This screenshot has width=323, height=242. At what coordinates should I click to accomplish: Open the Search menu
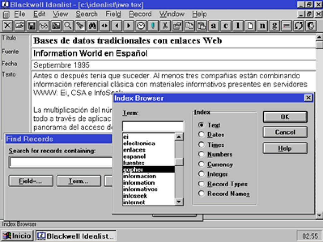[86, 14]
